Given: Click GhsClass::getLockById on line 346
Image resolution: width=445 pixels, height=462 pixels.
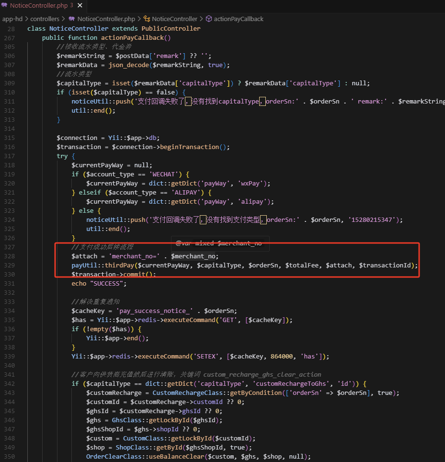Looking at the screenshot, I should (x=150, y=420).
